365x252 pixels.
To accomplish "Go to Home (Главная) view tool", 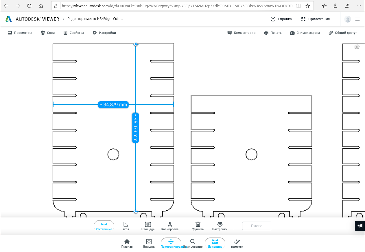I will pos(127,243).
